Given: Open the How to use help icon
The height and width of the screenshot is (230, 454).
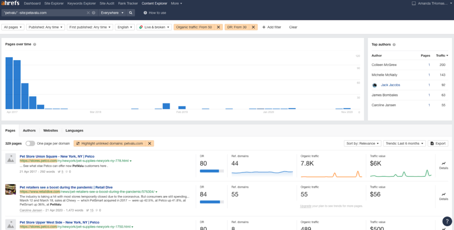Looking at the screenshot, I should click(x=145, y=13).
